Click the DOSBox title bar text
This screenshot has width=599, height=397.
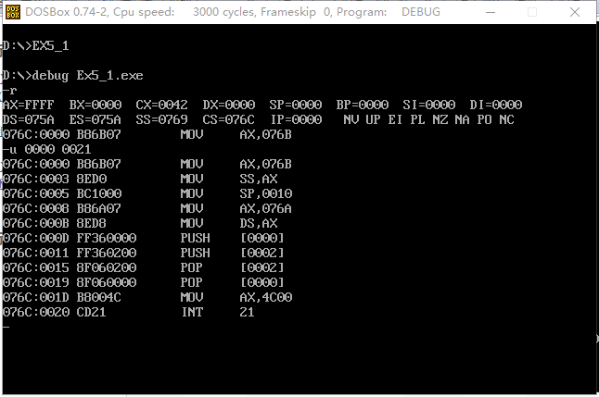[233, 12]
